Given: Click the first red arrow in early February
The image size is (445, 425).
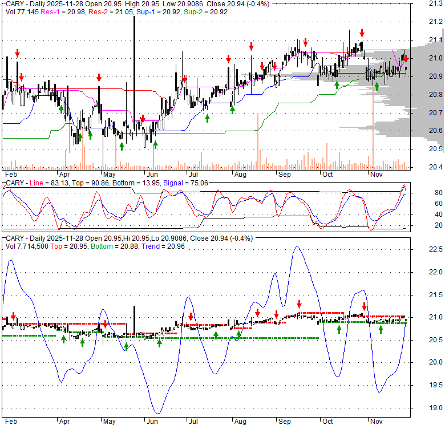Looking at the screenshot, I should point(17,53).
